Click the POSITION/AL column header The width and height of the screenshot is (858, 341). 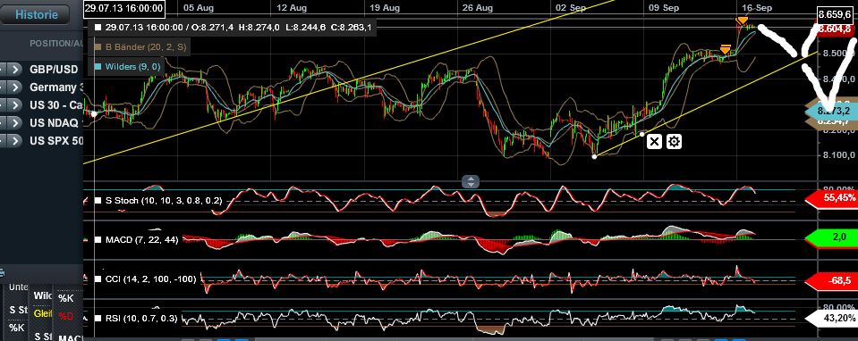click(x=56, y=43)
